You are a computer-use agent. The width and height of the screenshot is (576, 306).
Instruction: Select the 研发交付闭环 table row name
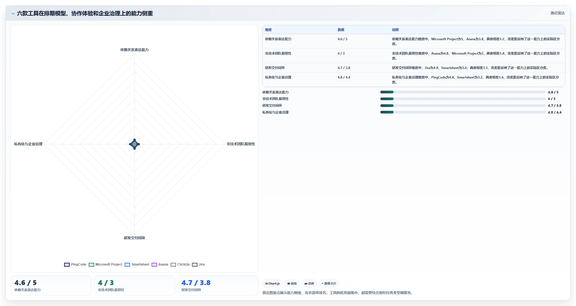point(275,68)
